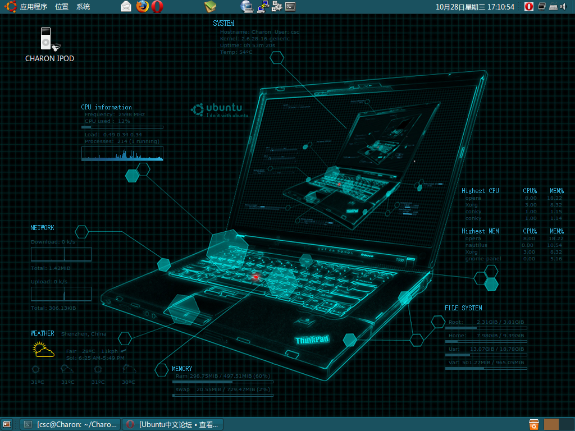The image size is (575, 431).
Task: Click the 'Total: 306.13KiB' value
Action: click(x=53, y=308)
